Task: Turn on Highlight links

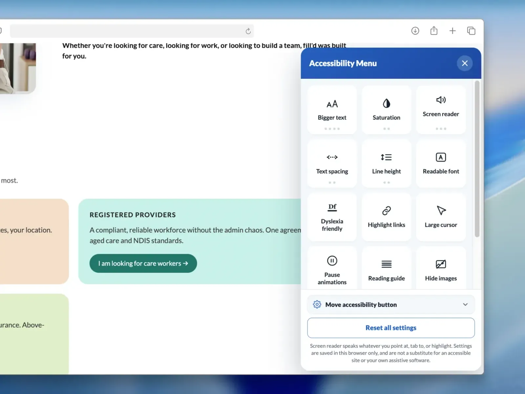Action: tap(387, 217)
